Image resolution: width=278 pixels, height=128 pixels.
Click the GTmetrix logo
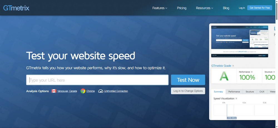point(16,8)
